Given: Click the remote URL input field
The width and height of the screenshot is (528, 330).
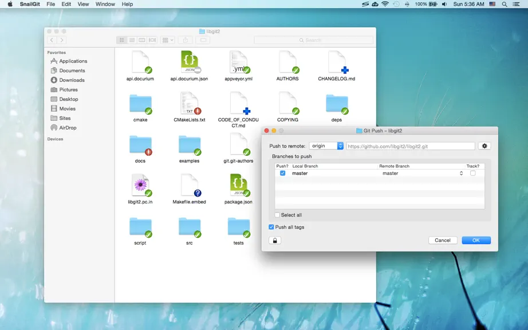Looking at the screenshot, I should click(x=411, y=146).
